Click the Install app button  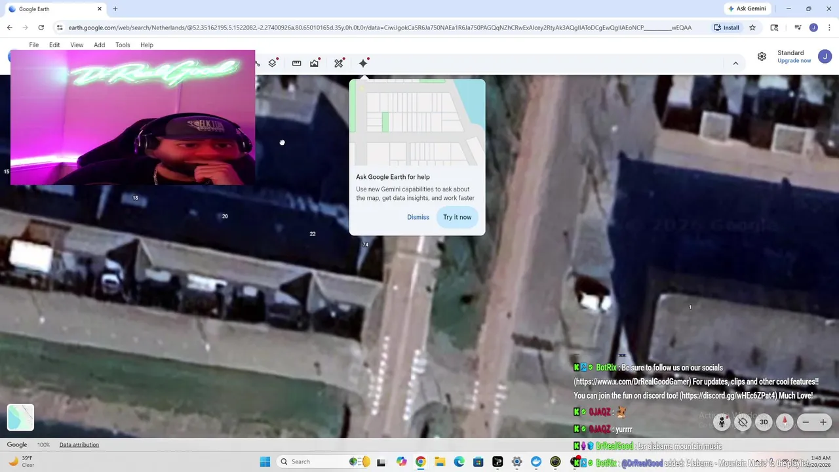(x=726, y=28)
